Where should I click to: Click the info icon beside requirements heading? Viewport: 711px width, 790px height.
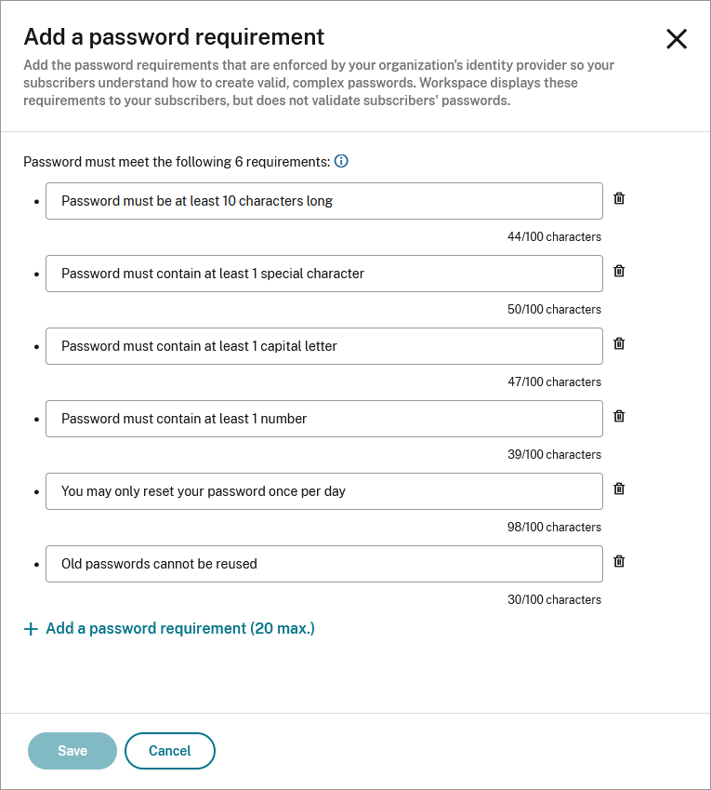point(341,162)
